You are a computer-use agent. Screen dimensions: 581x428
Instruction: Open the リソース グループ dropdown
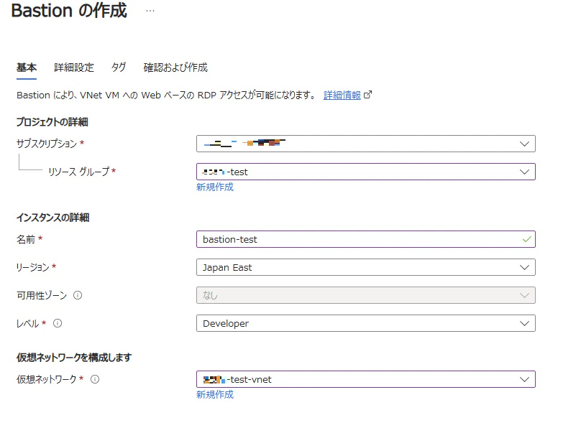[366, 172]
